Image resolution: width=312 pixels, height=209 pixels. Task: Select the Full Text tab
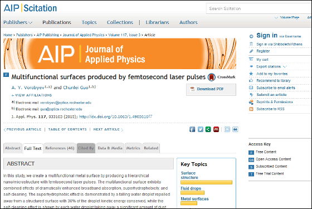(x=33, y=148)
